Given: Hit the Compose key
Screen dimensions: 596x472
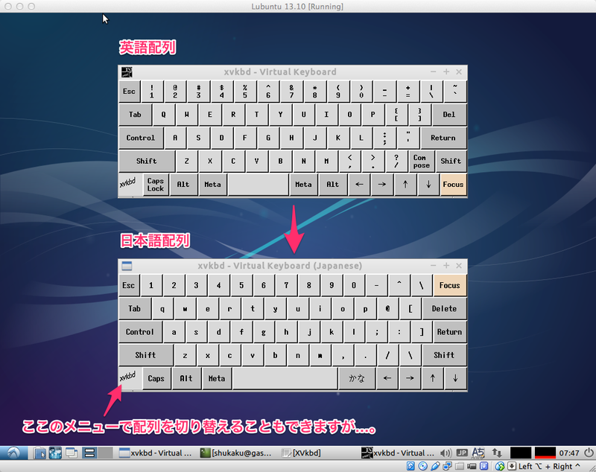Looking at the screenshot, I should (x=421, y=161).
